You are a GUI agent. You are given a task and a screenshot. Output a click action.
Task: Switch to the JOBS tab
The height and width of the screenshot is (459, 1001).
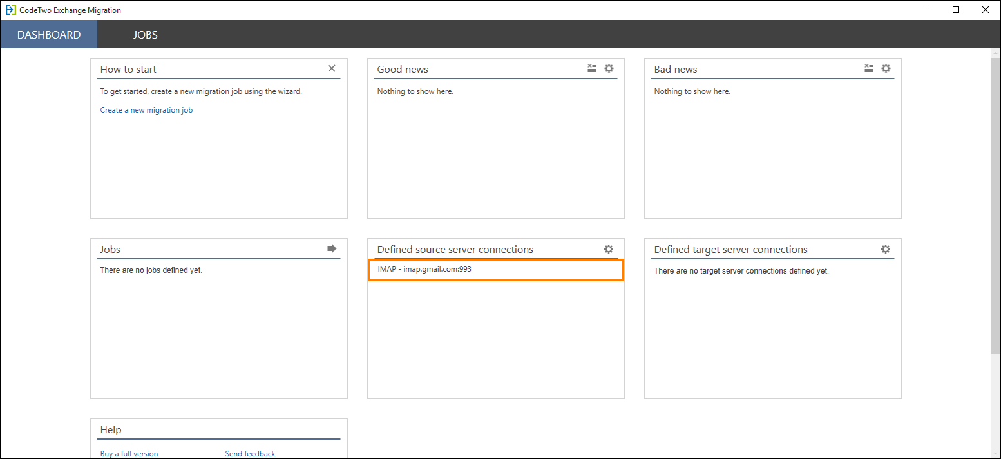coord(146,35)
